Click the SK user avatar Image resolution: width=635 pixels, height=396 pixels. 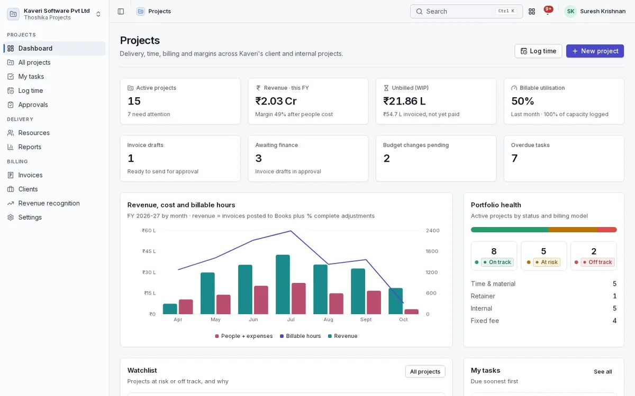tap(570, 11)
